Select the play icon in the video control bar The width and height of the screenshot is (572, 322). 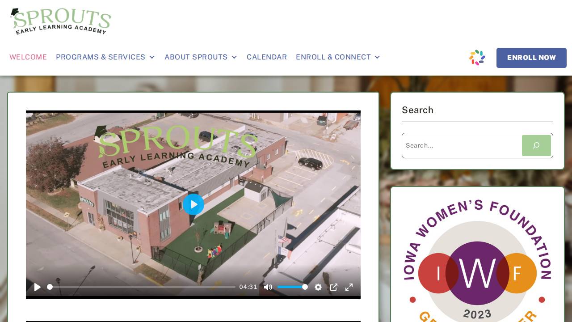pyautogui.click(x=37, y=287)
